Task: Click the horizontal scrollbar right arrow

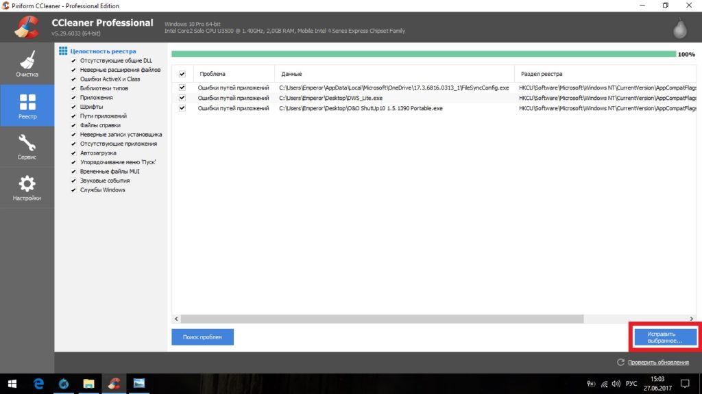Action: tap(692, 319)
